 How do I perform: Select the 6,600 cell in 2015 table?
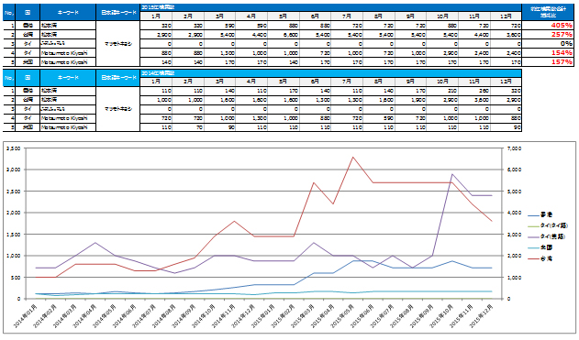284,35
